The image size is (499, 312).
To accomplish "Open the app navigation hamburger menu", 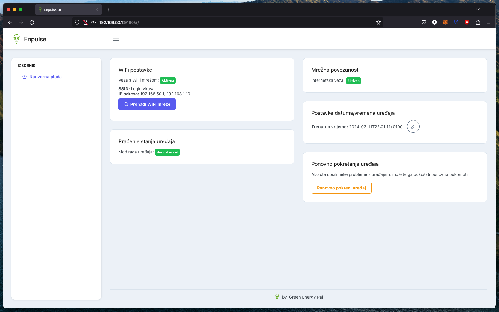I will click(116, 39).
